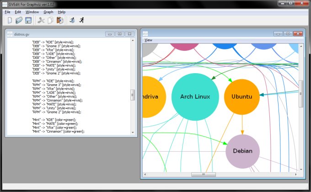Image resolution: width=311 pixels, height=192 pixels.
Task: Click the GVEdit application title bar icon
Action: coord(5,4)
